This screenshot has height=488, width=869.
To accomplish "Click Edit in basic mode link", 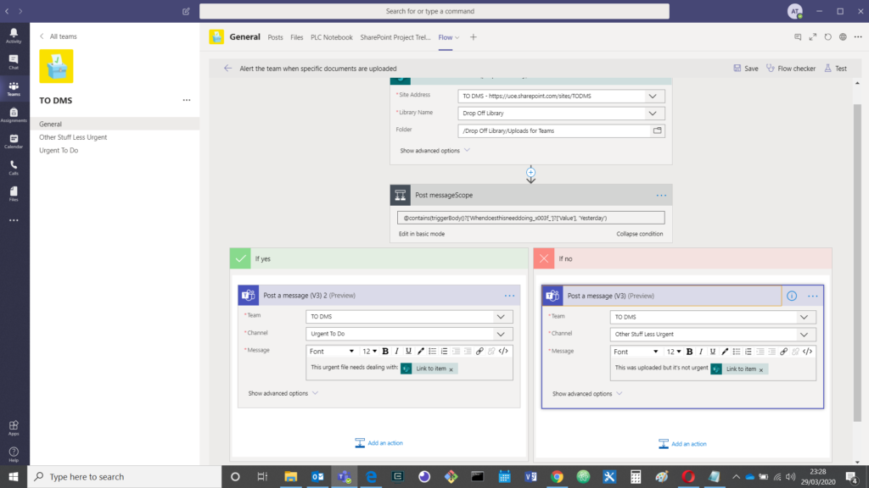I will click(422, 234).
